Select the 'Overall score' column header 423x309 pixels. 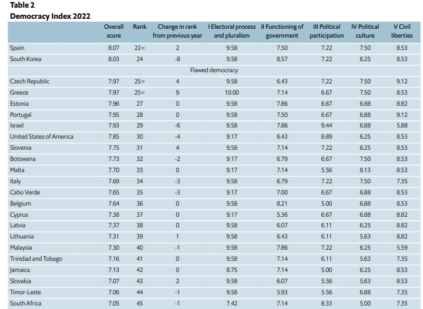113,31
